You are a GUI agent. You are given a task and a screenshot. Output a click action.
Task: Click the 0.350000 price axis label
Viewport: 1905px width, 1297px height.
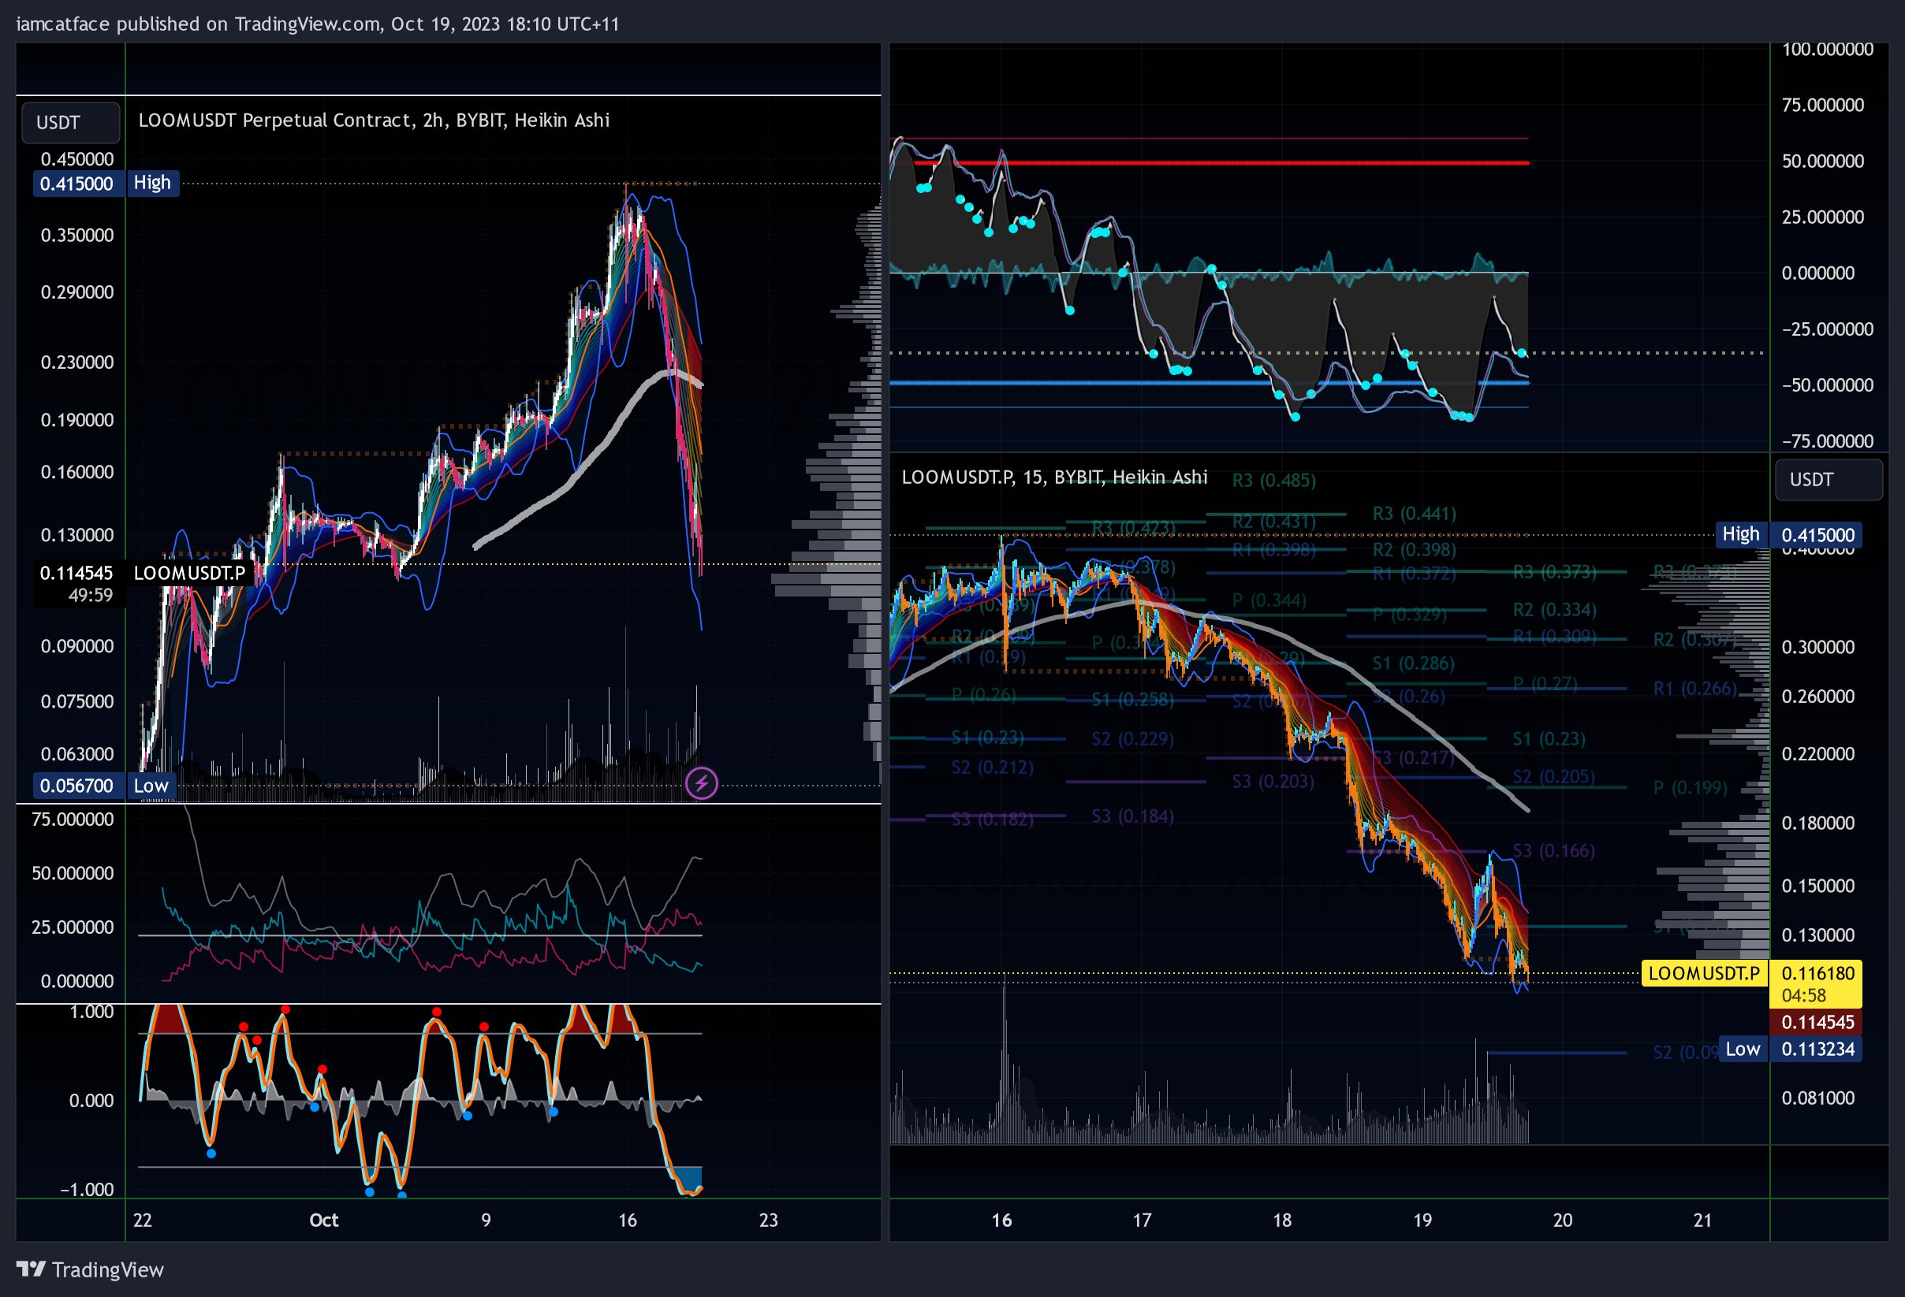tap(77, 235)
